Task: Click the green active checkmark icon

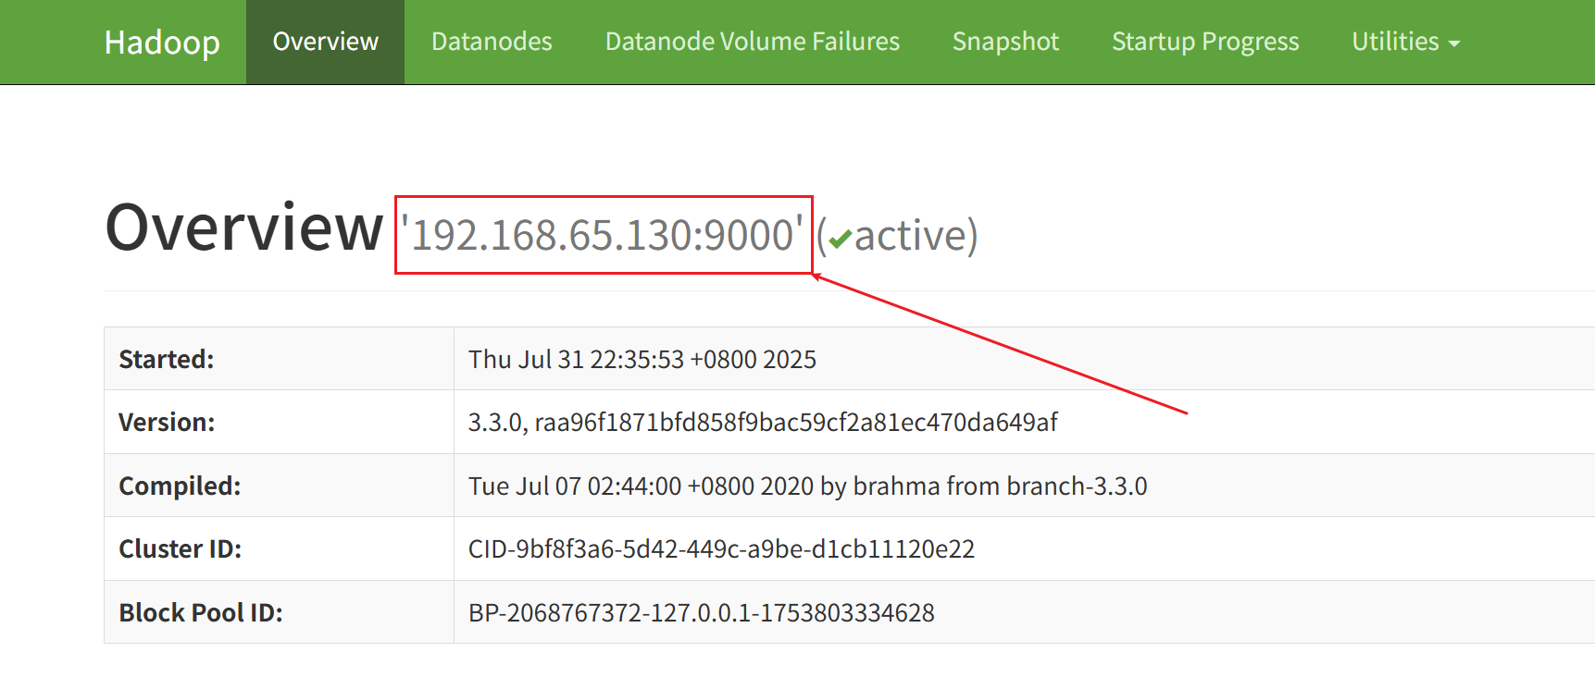Action: (841, 240)
